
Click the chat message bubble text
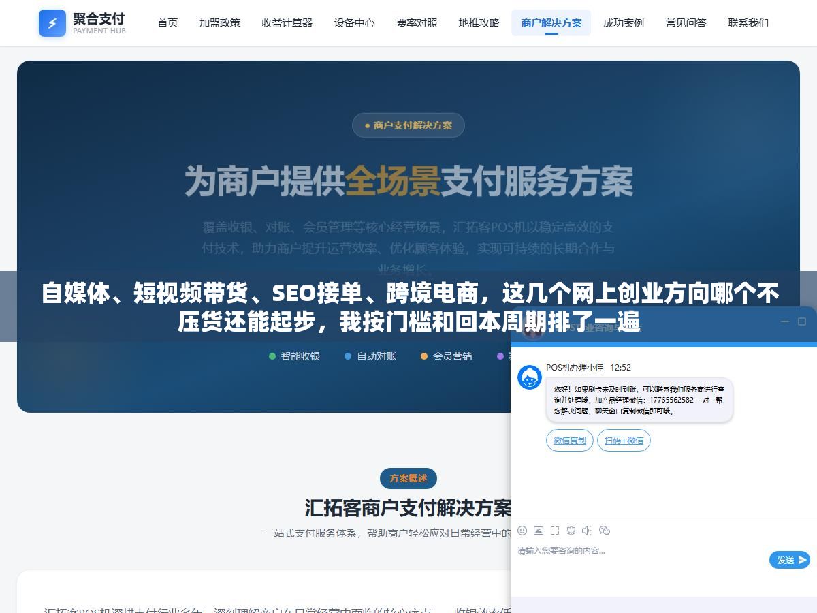click(639, 400)
